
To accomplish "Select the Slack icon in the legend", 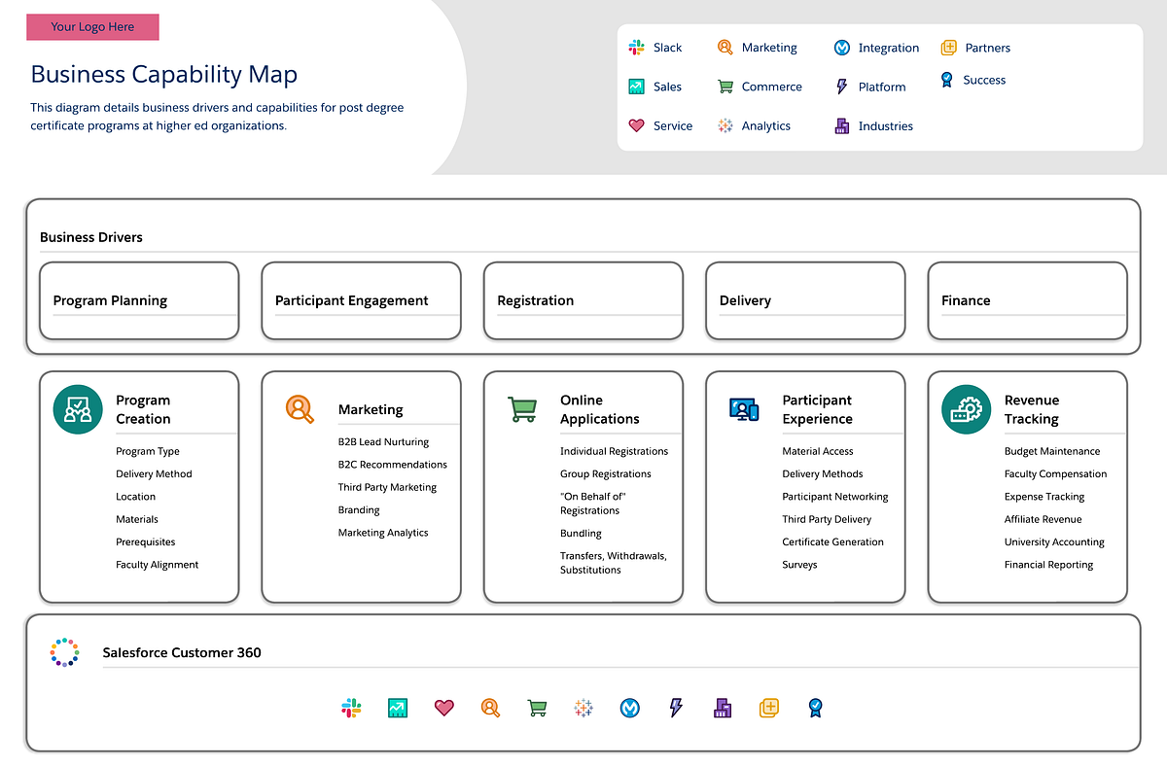I will (x=639, y=47).
